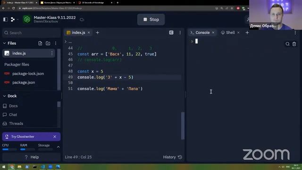Close the Shell tab
Screen dimensions: 302x170
pos(238,33)
